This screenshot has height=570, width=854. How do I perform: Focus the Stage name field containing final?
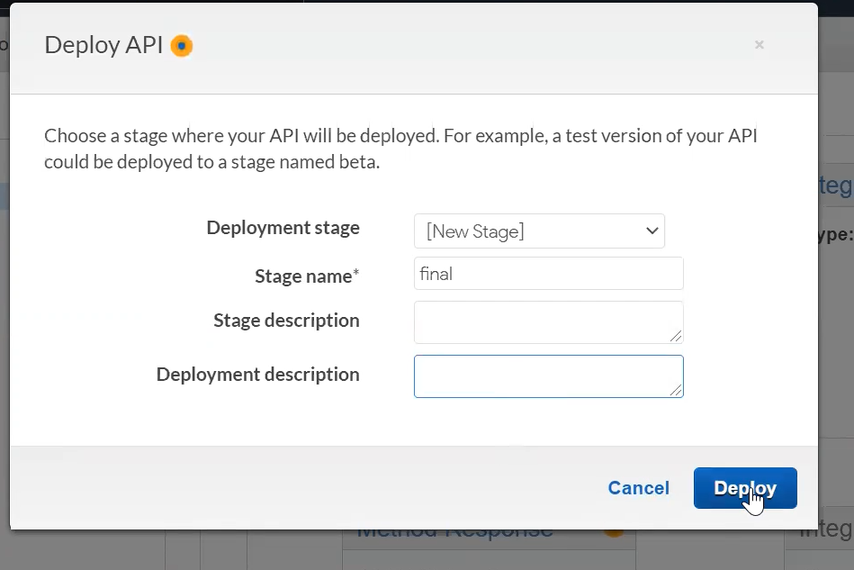click(548, 274)
